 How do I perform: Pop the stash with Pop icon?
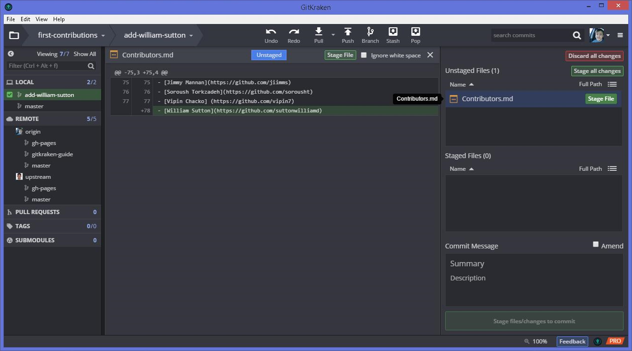point(416,32)
